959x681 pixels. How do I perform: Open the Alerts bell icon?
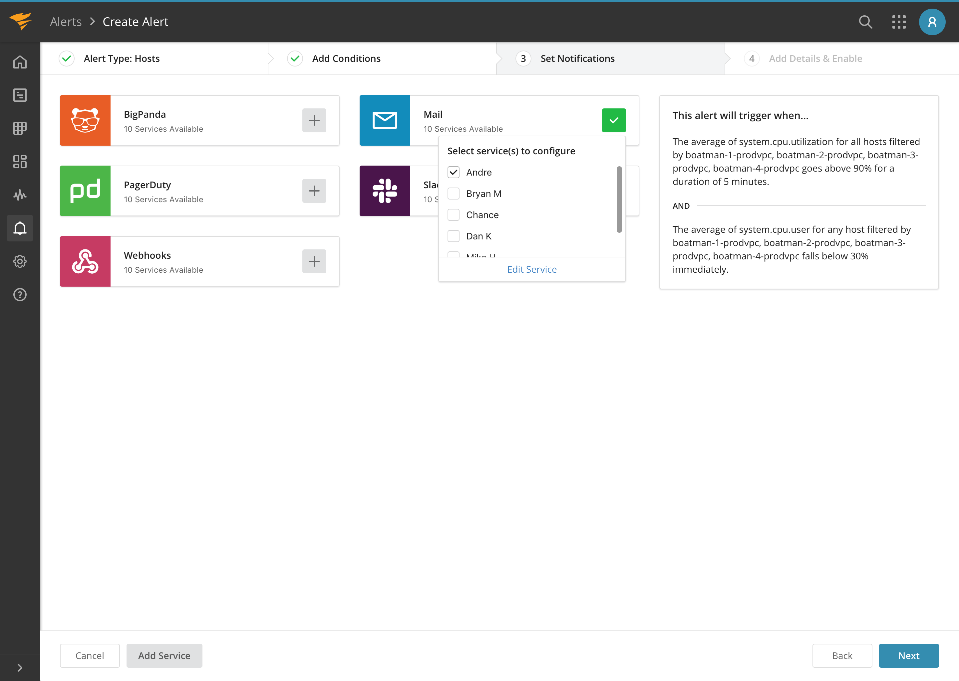click(x=20, y=228)
